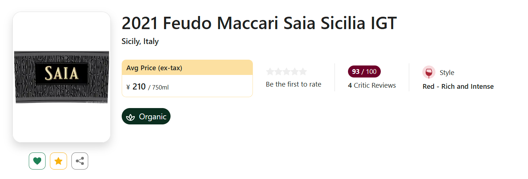Open the SAIA wine label image

pyautogui.click(x=62, y=77)
